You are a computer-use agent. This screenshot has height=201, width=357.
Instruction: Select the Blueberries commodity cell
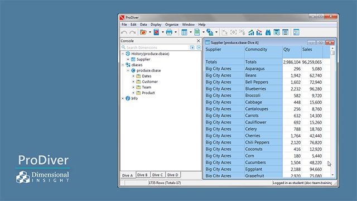click(263, 89)
